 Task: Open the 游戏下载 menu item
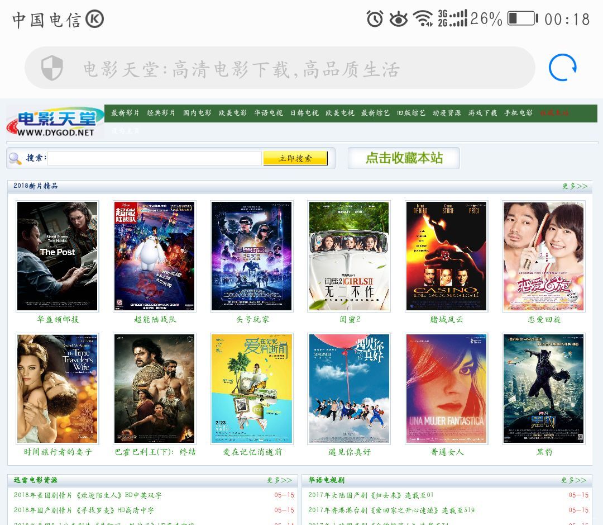pyautogui.click(x=482, y=113)
